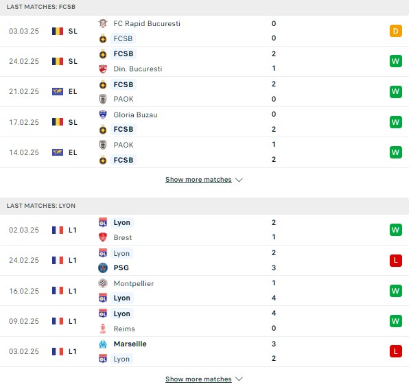Open the orange D result badge
This screenshot has width=411, height=391.
(395, 31)
